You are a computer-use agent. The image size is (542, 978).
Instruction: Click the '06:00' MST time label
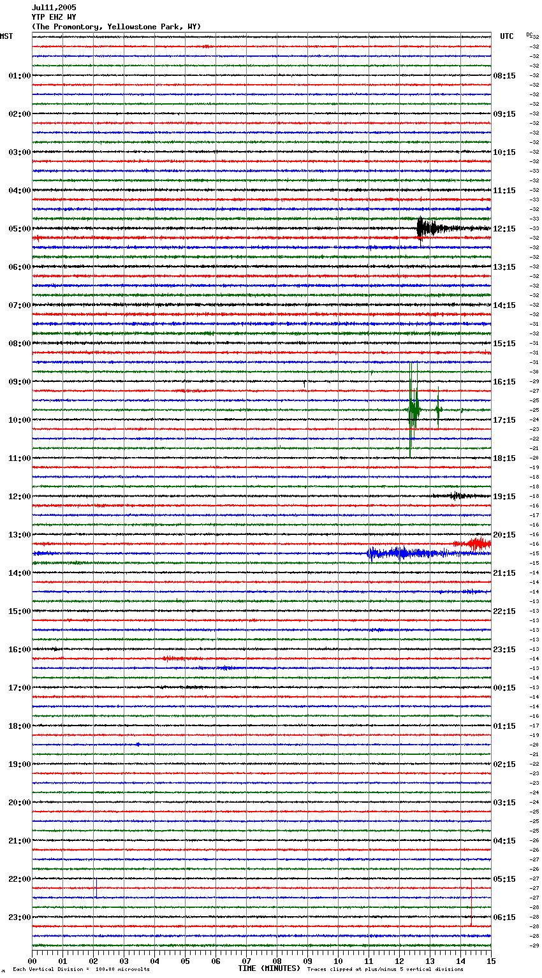[x=20, y=267]
